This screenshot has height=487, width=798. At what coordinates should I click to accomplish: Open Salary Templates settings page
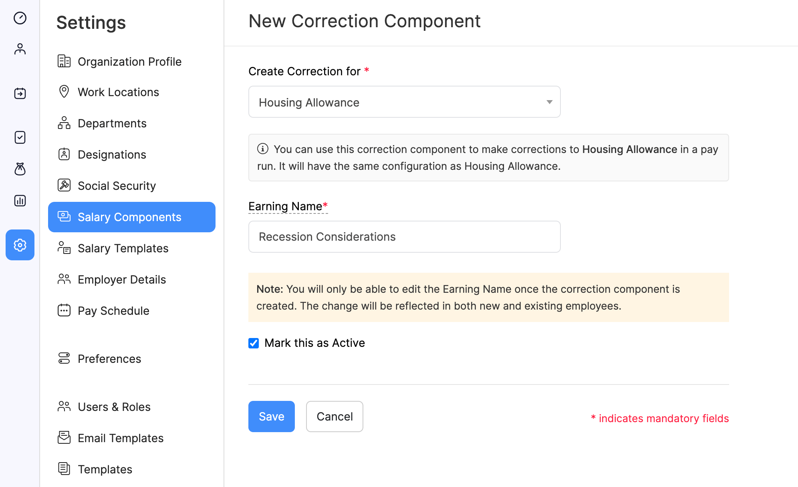123,248
